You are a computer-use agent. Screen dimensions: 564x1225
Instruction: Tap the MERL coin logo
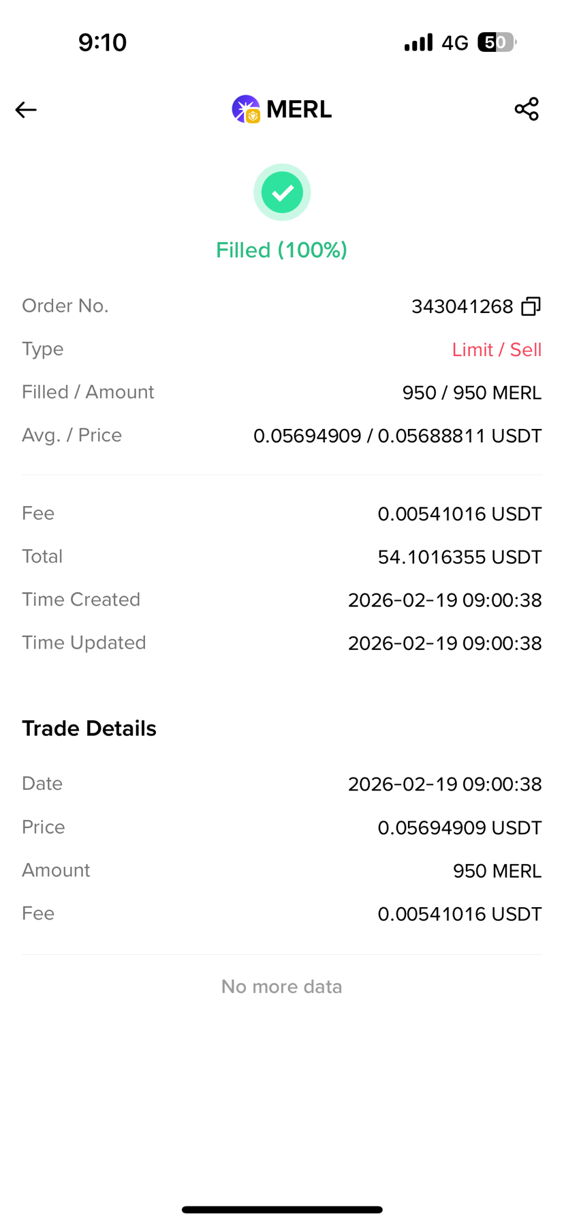[246, 109]
